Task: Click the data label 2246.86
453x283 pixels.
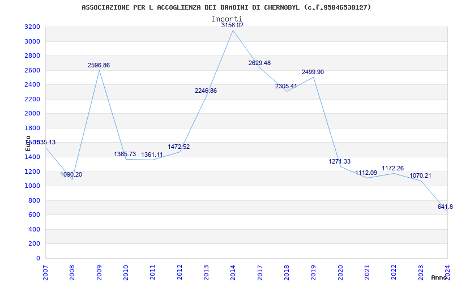Action: point(206,91)
